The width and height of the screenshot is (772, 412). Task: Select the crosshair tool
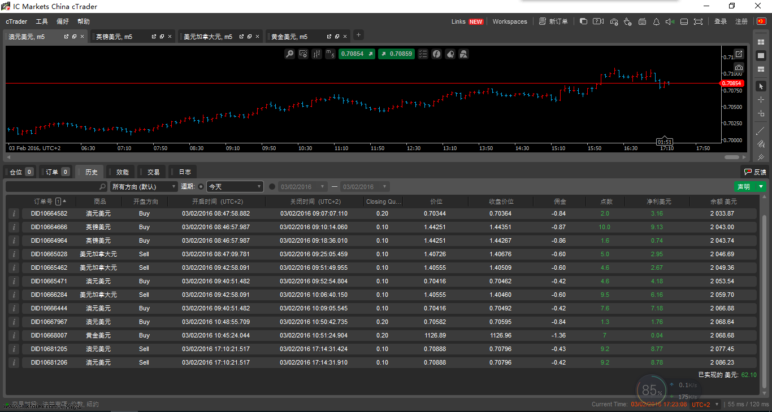point(761,100)
